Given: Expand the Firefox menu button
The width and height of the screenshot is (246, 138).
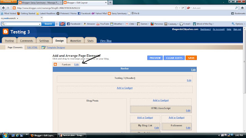Looking at the screenshot, I should coord(8,2).
